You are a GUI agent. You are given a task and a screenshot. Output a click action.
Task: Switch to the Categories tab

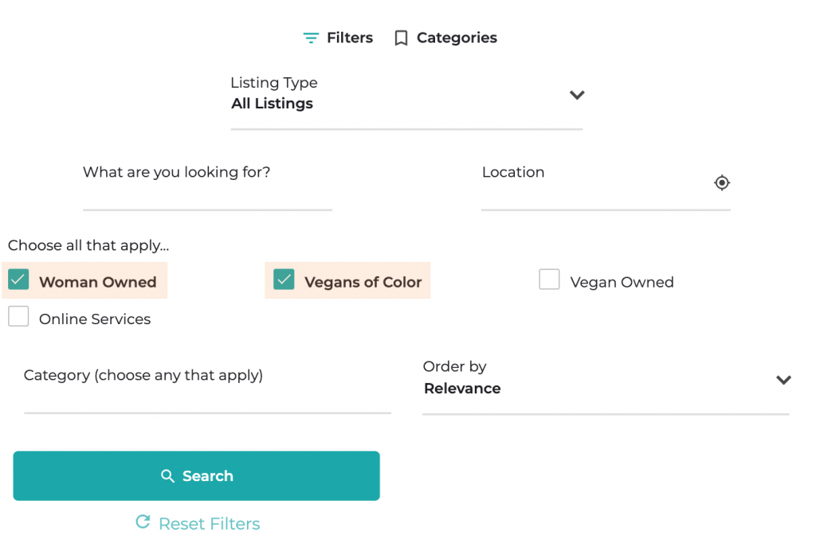tap(457, 38)
